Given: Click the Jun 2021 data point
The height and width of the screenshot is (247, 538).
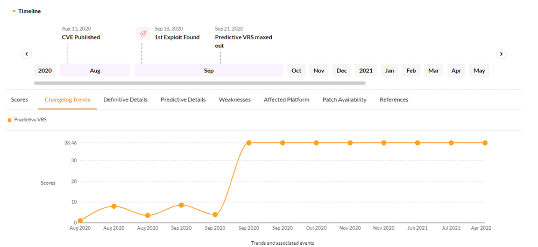Looking at the screenshot, I should (x=417, y=142).
